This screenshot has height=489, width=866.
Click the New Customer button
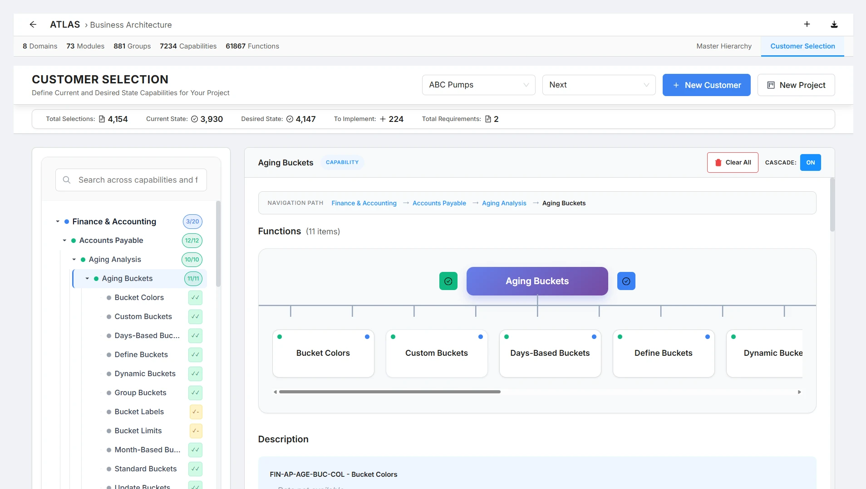[707, 85]
